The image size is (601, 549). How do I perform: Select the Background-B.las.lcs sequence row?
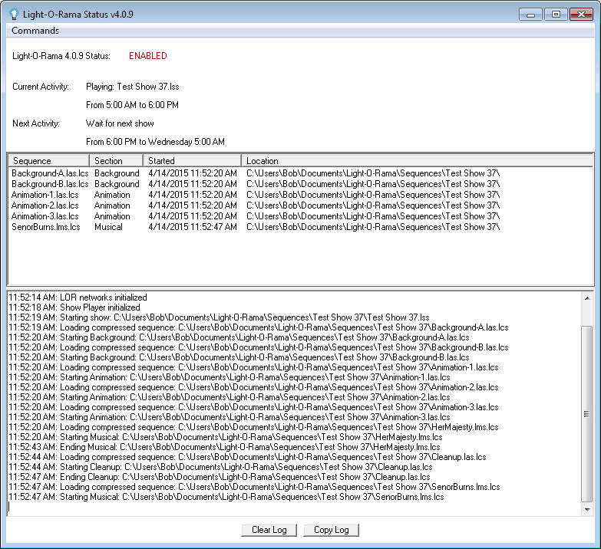50,184
